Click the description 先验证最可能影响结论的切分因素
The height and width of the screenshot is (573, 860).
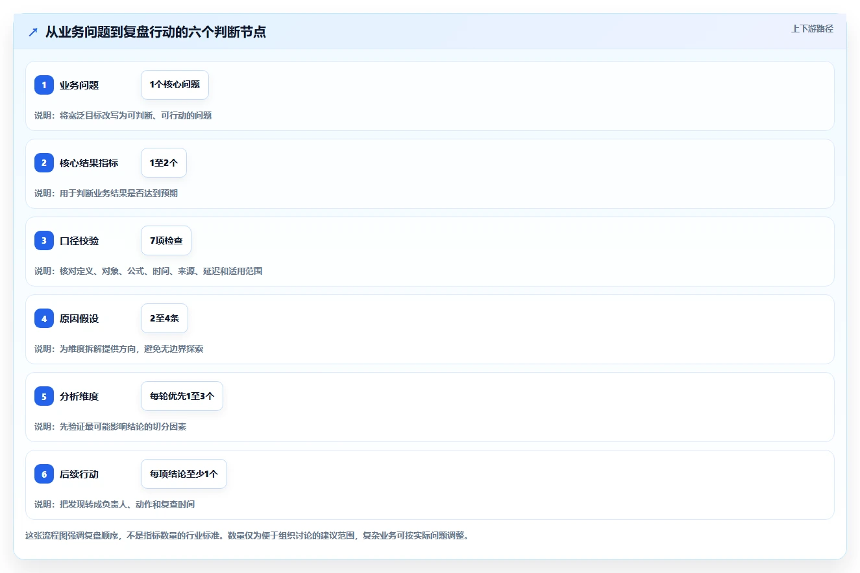click(110, 427)
